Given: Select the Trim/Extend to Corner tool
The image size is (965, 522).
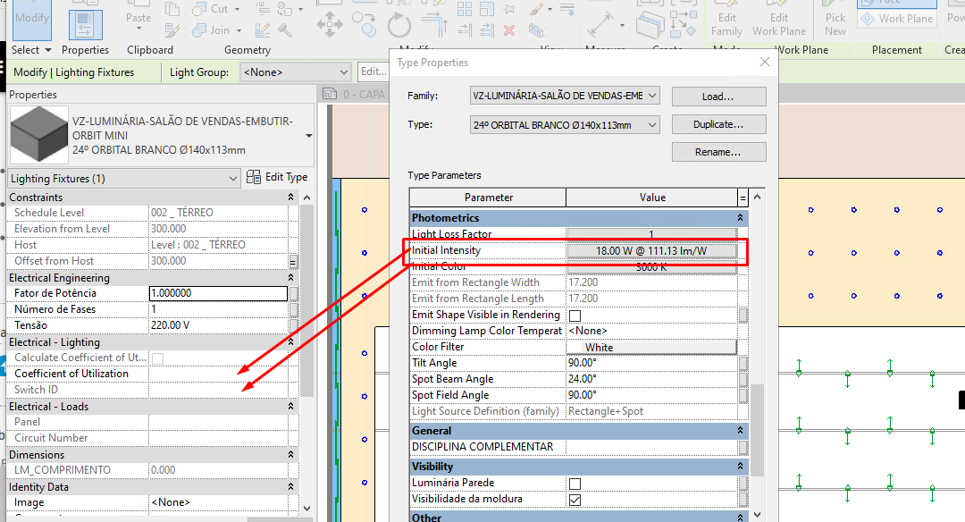Looking at the screenshot, I should coord(434,23).
